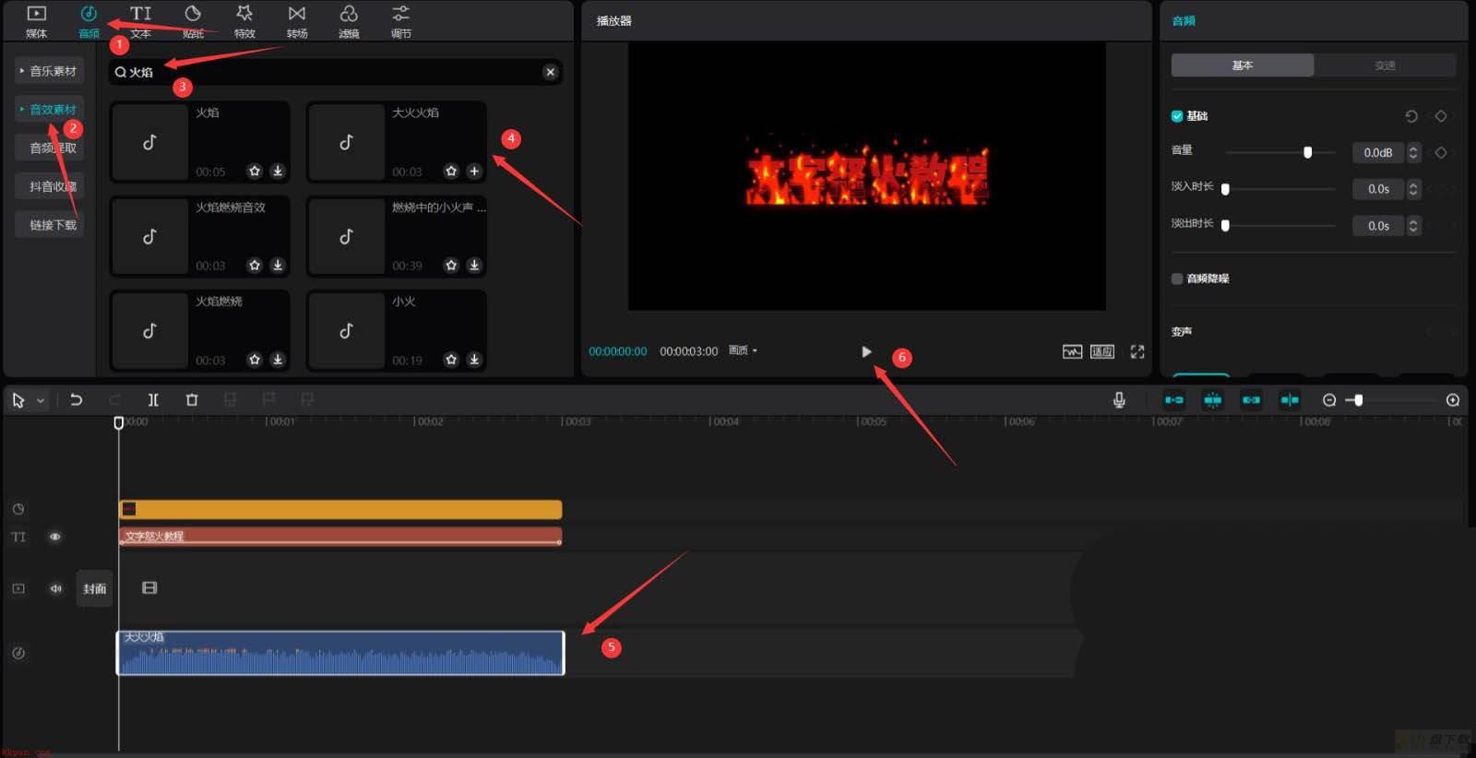Image resolution: width=1476 pixels, height=758 pixels.
Task: Reset the 基础 settings
Action: pyautogui.click(x=1411, y=116)
